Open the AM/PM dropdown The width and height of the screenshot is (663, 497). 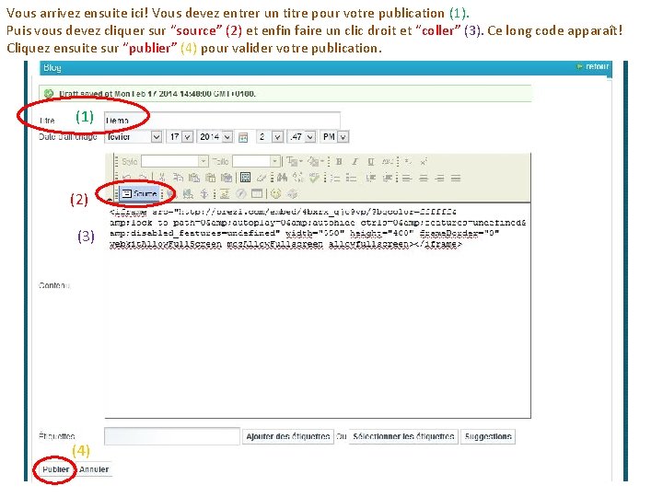click(334, 137)
